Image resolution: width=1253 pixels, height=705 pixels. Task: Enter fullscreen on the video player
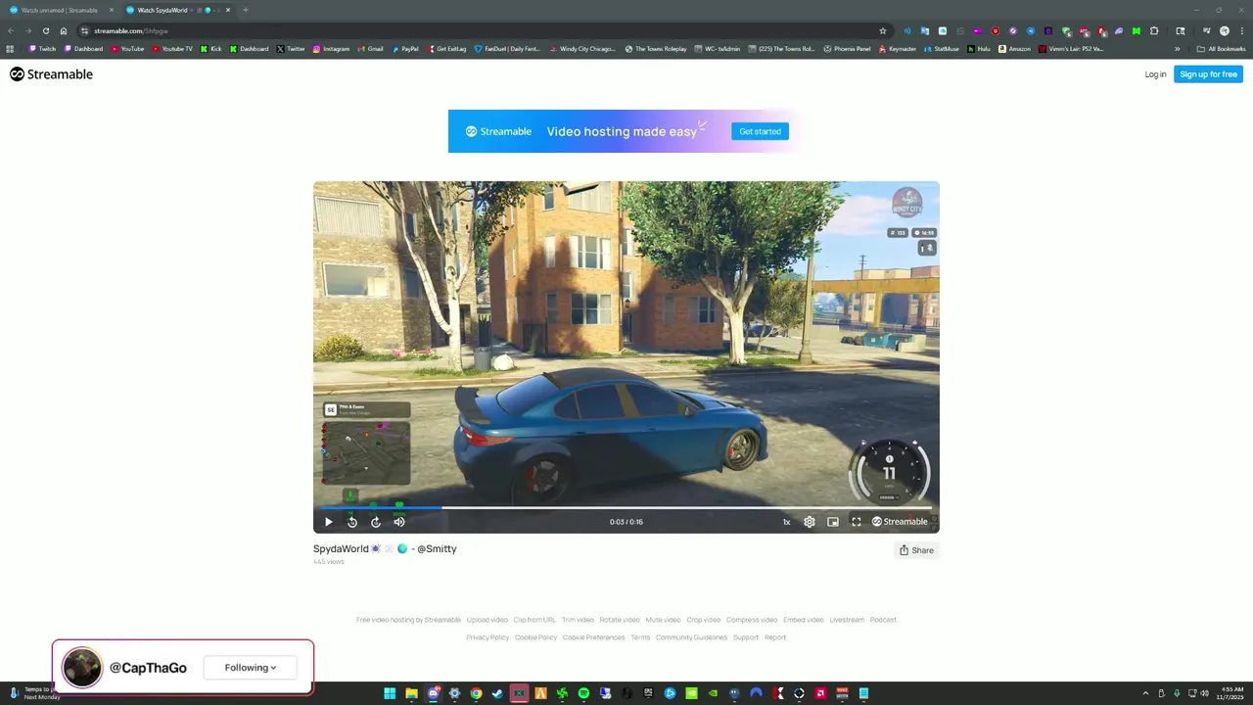pyautogui.click(x=857, y=522)
